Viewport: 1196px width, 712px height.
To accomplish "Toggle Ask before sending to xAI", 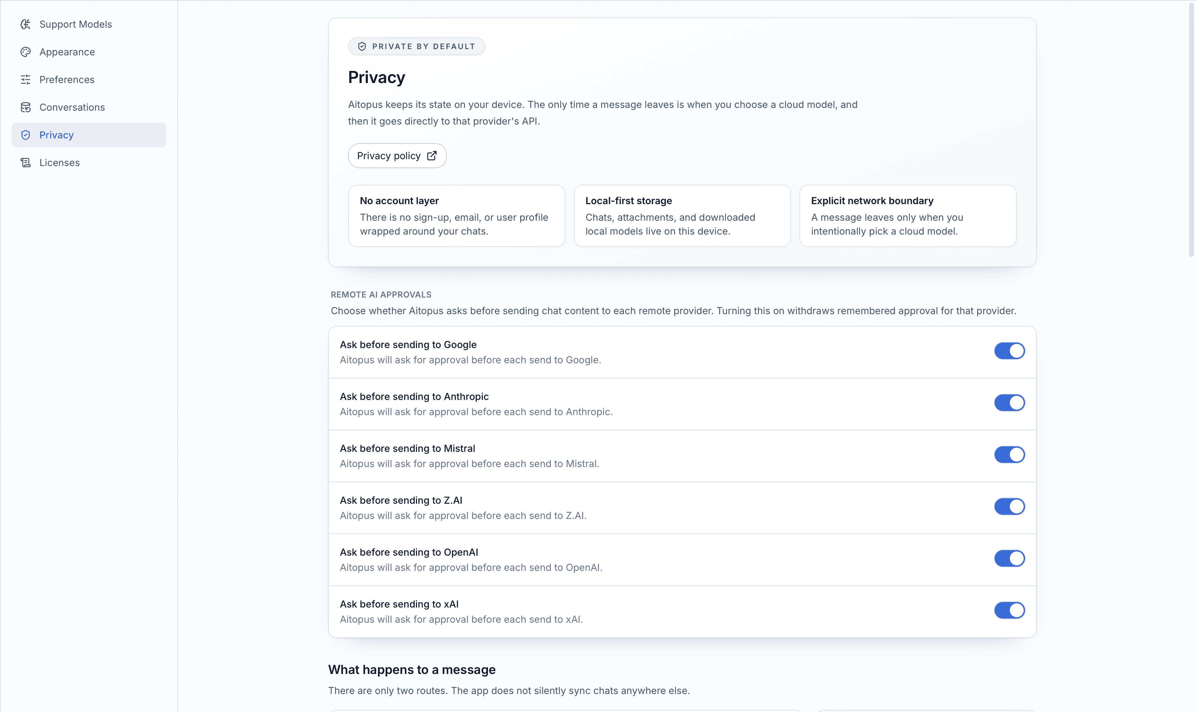I will click(1009, 610).
